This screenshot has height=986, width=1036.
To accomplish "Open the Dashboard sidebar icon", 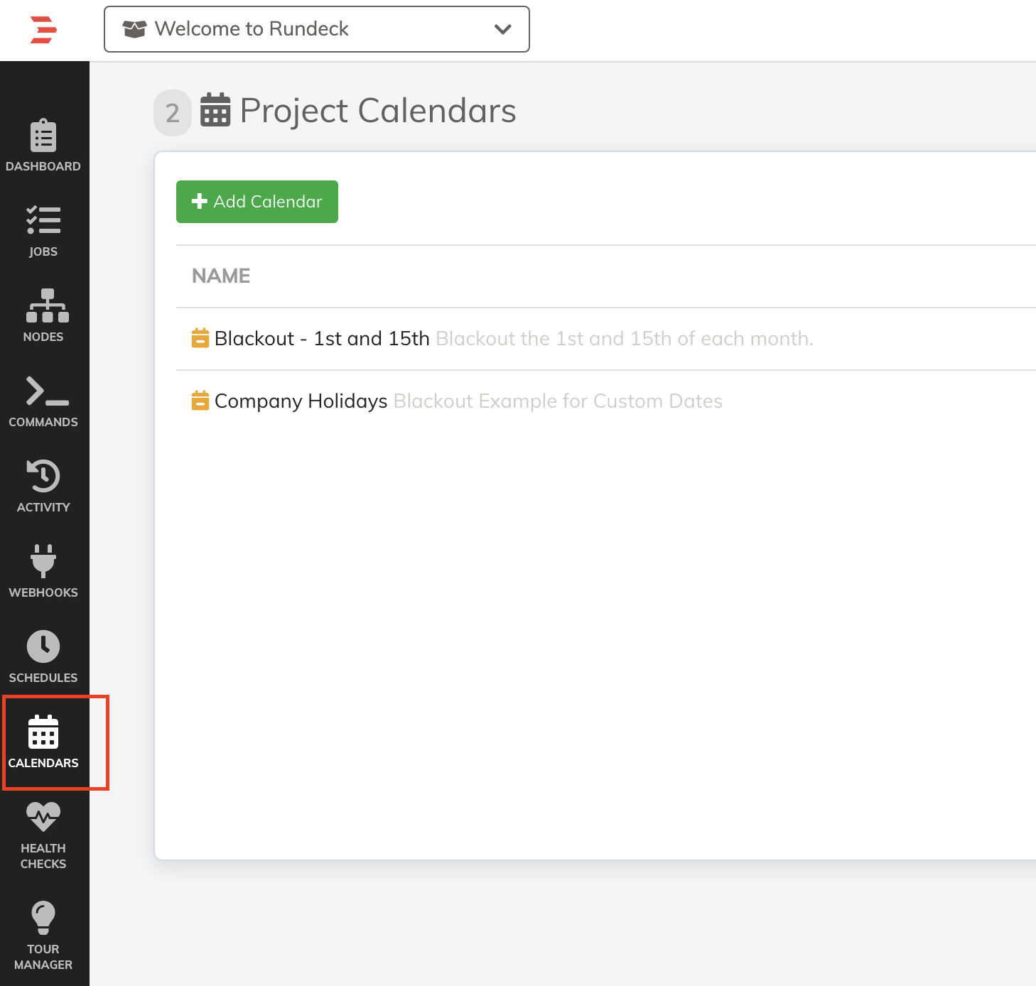I will pyautogui.click(x=43, y=136).
